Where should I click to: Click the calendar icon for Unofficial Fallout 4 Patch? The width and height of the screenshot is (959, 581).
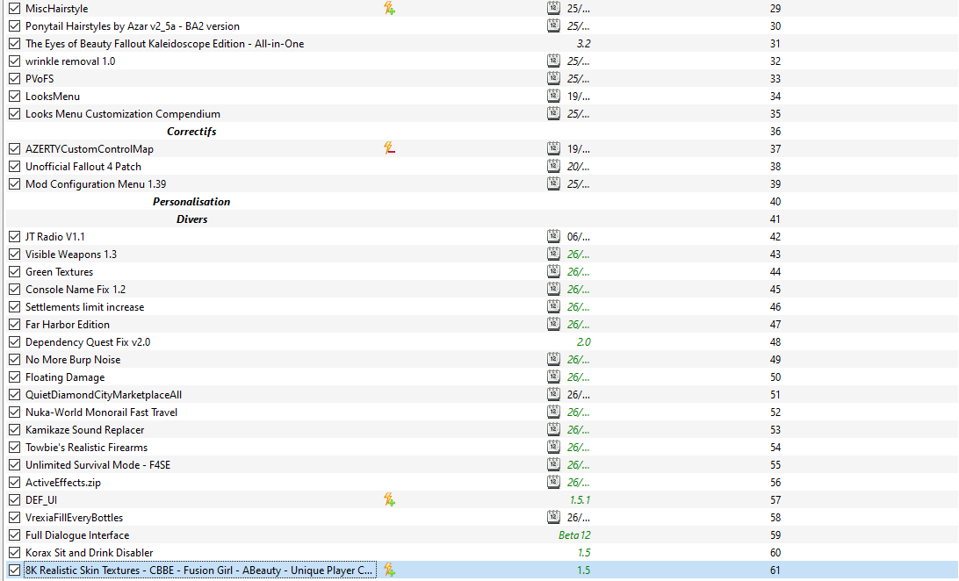click(x=553, y=167)
